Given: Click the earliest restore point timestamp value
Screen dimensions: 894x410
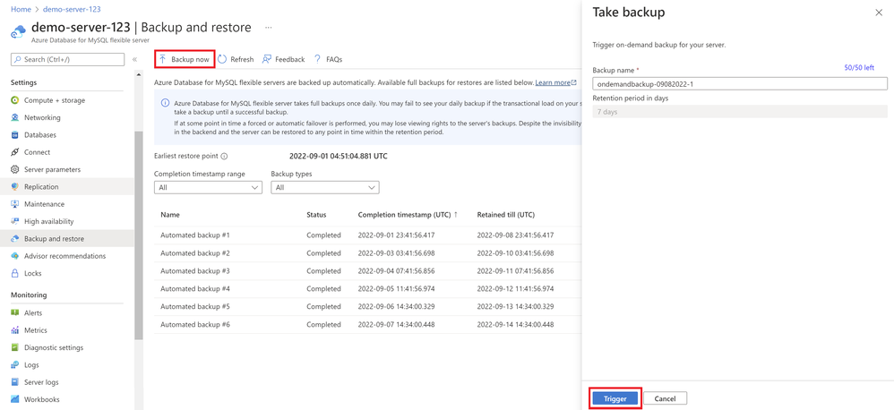Looking at the screenshot, I should pyautogui.click(x=339, y=156).
